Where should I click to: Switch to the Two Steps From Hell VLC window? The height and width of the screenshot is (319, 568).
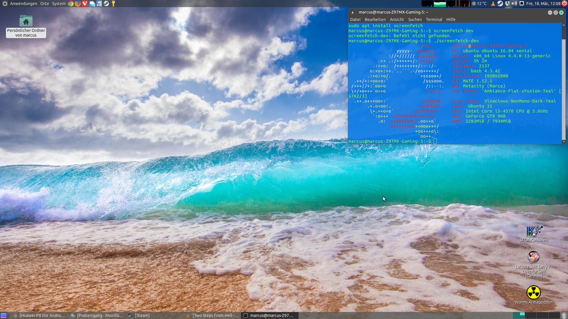tap(212, 315)
